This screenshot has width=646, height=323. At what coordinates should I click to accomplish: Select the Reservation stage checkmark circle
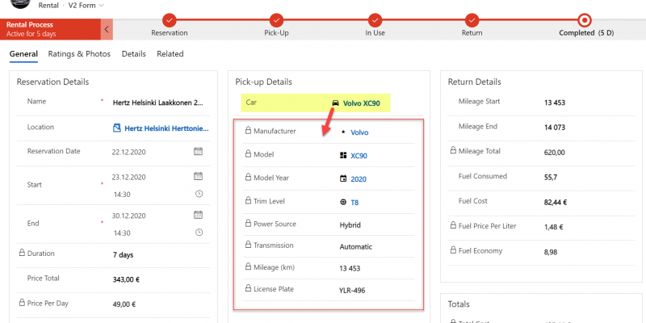[x=169, y=19]
